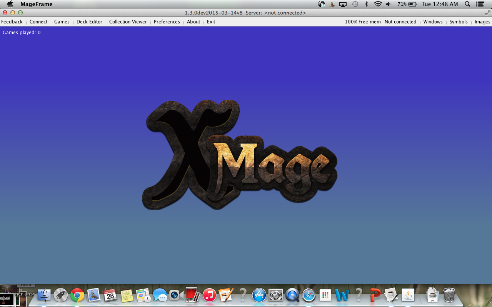Open the Notification Center
Viewport: 492px width, 307px height.
(x=479, y=4)
